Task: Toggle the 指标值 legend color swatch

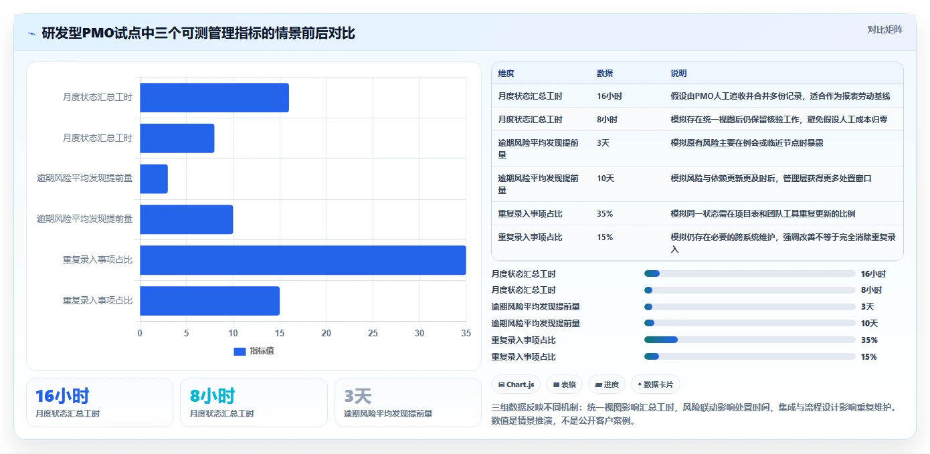Action: point(240,351)
